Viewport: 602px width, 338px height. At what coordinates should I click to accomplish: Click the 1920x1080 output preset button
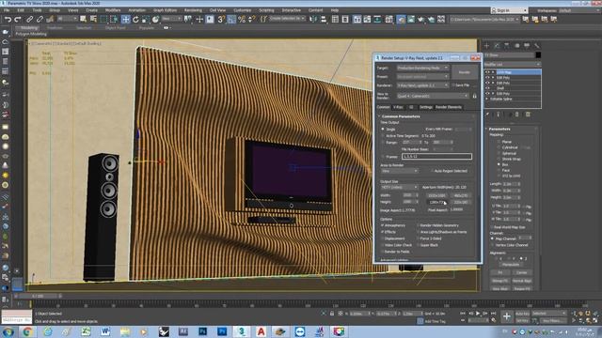click(x=436, y=195)
